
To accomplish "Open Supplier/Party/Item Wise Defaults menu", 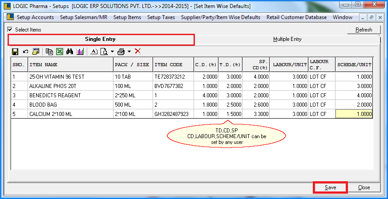I will coord(221,17).
